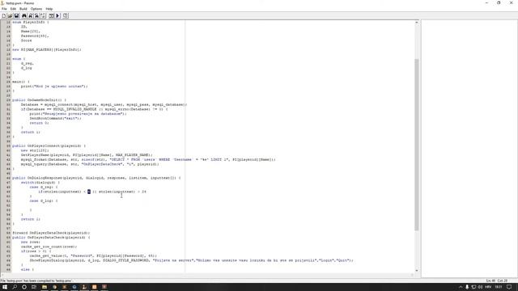This screenshot has width=518, height=291.
Task: Click the 'public OnDialogResponse' line
Action: tap(96, 178)
